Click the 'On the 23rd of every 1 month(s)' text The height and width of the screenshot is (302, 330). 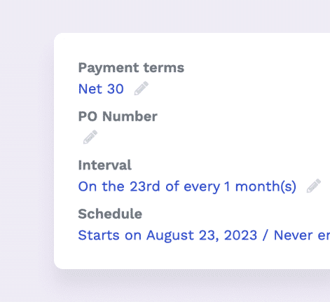(x=187, y=186)
